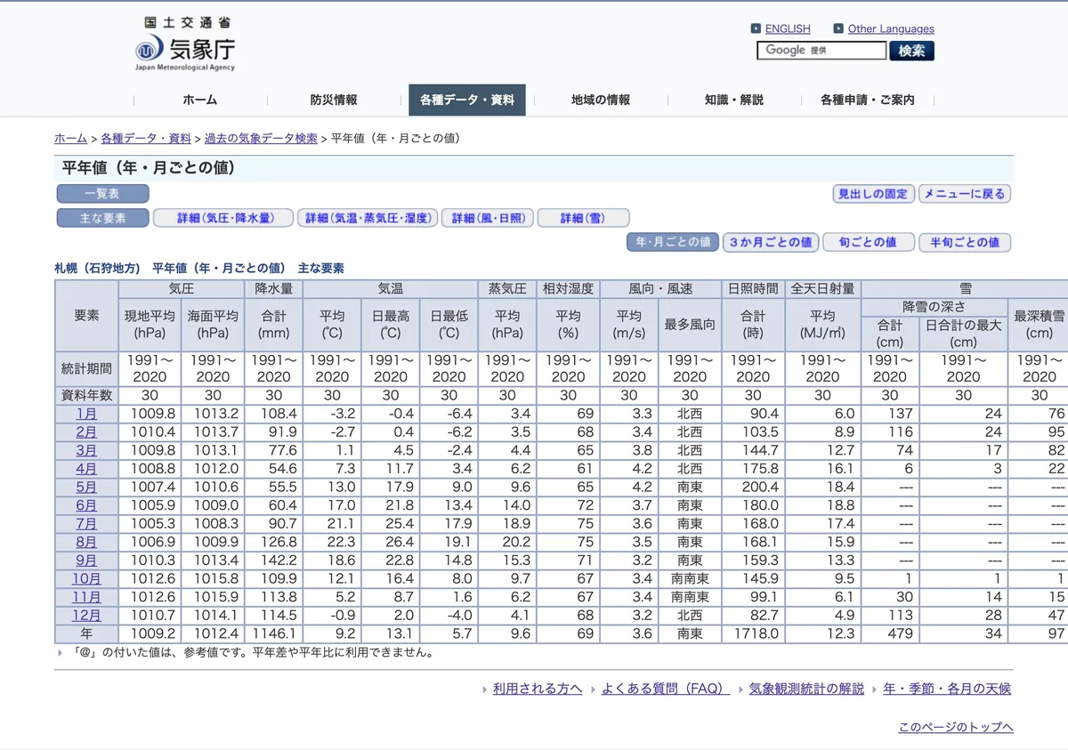
Task: Select the 詳細(気圧・降水量) tab
Action: click(x=223, y=218)
